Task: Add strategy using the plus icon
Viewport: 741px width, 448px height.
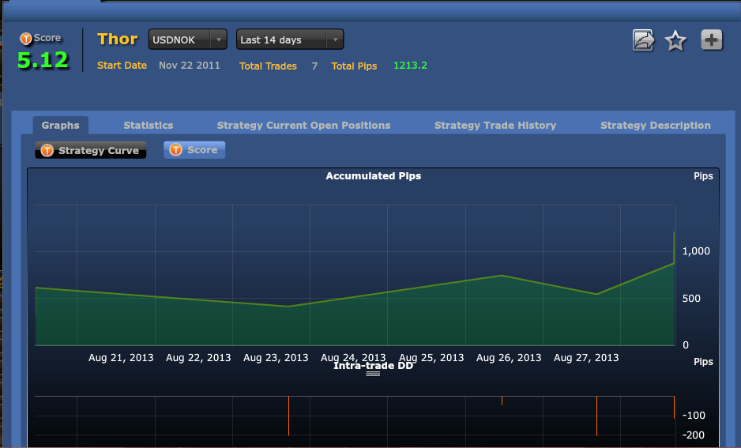Action: [x=711, y=40]
